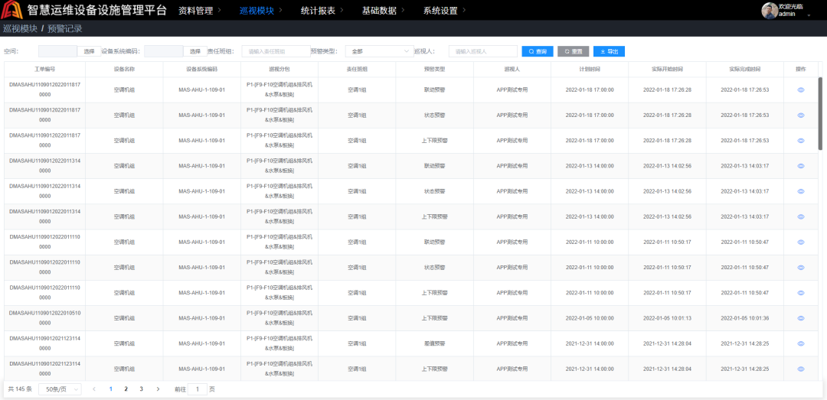Click the admin user avatar

pos(770,10)
